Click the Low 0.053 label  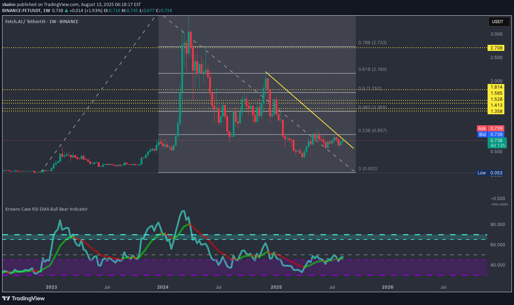coord(491,173)
